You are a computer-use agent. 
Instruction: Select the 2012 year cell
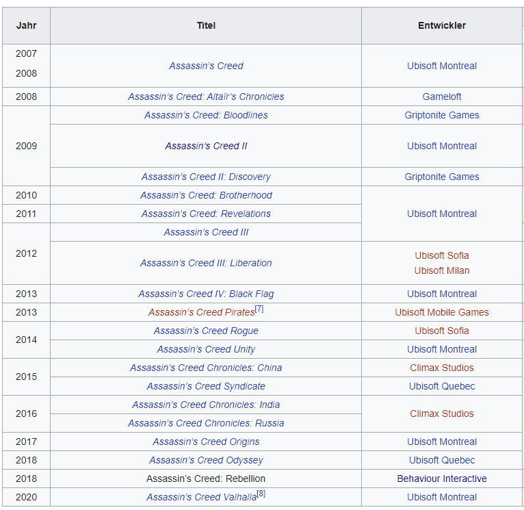click(27, 253)
